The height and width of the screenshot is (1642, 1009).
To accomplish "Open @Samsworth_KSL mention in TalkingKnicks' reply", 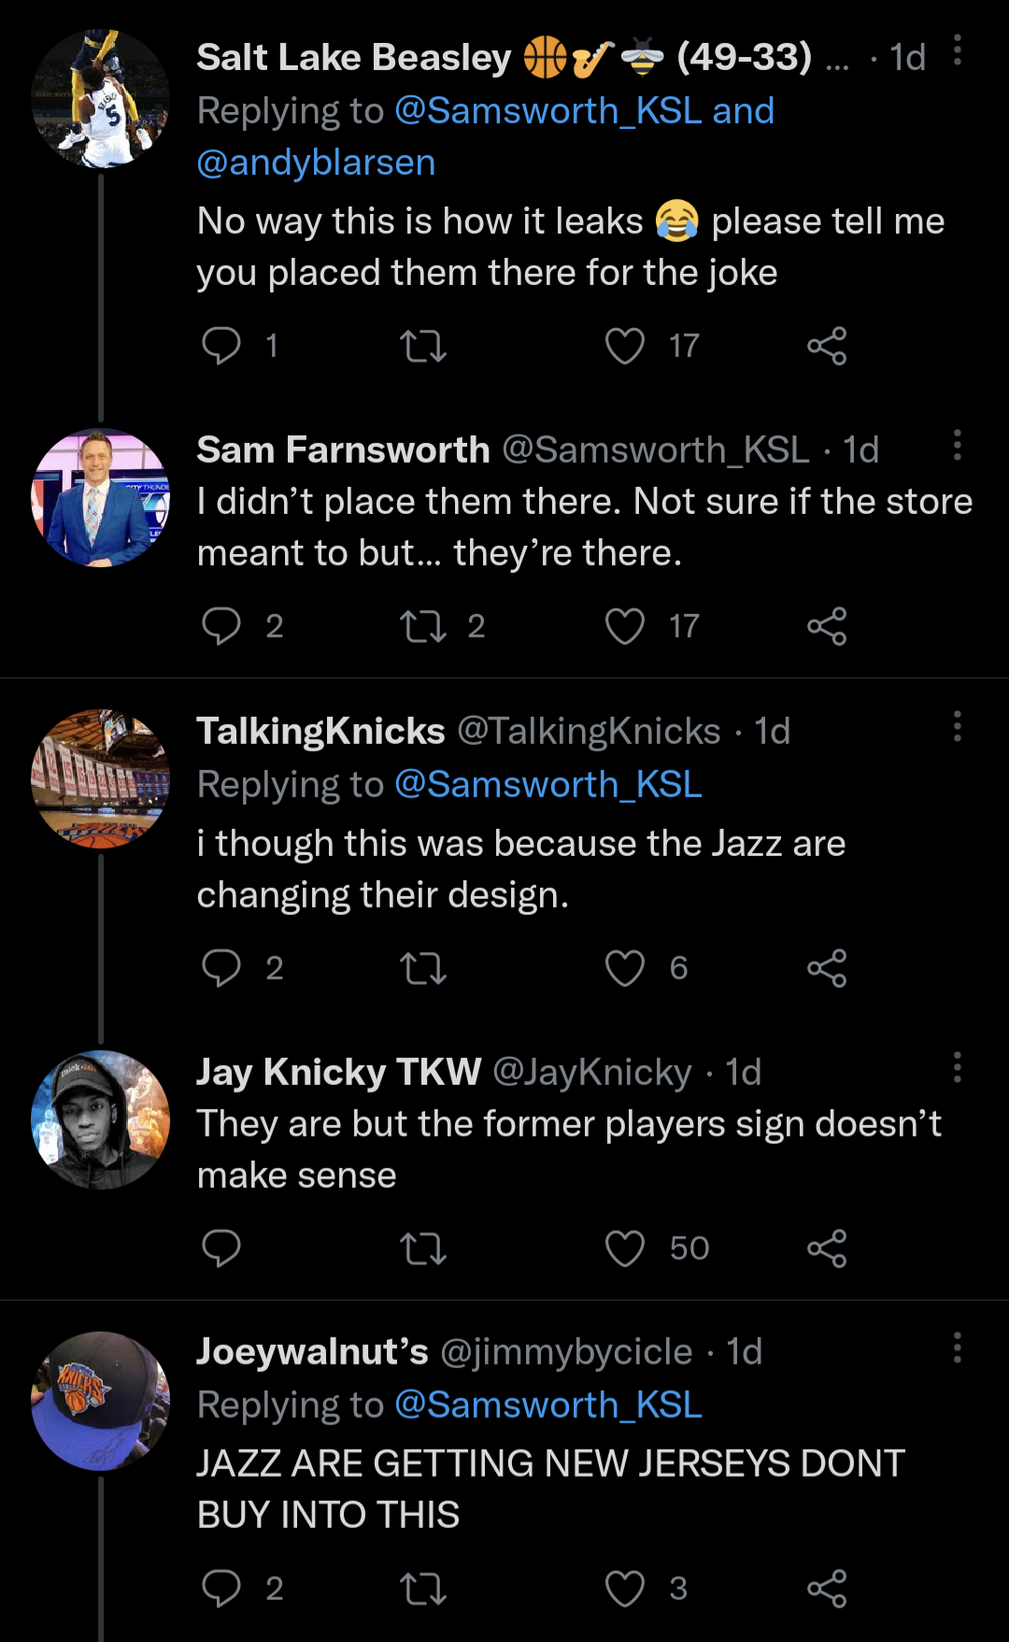I will point(547,785).
